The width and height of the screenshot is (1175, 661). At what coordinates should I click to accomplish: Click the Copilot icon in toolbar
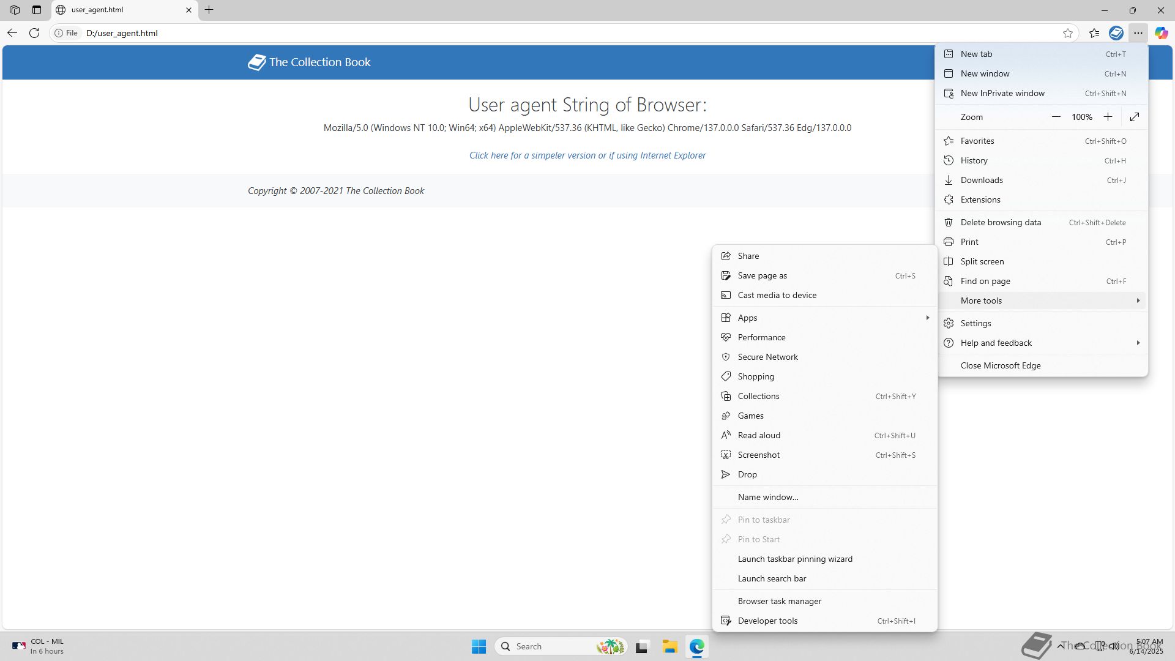1161,33
